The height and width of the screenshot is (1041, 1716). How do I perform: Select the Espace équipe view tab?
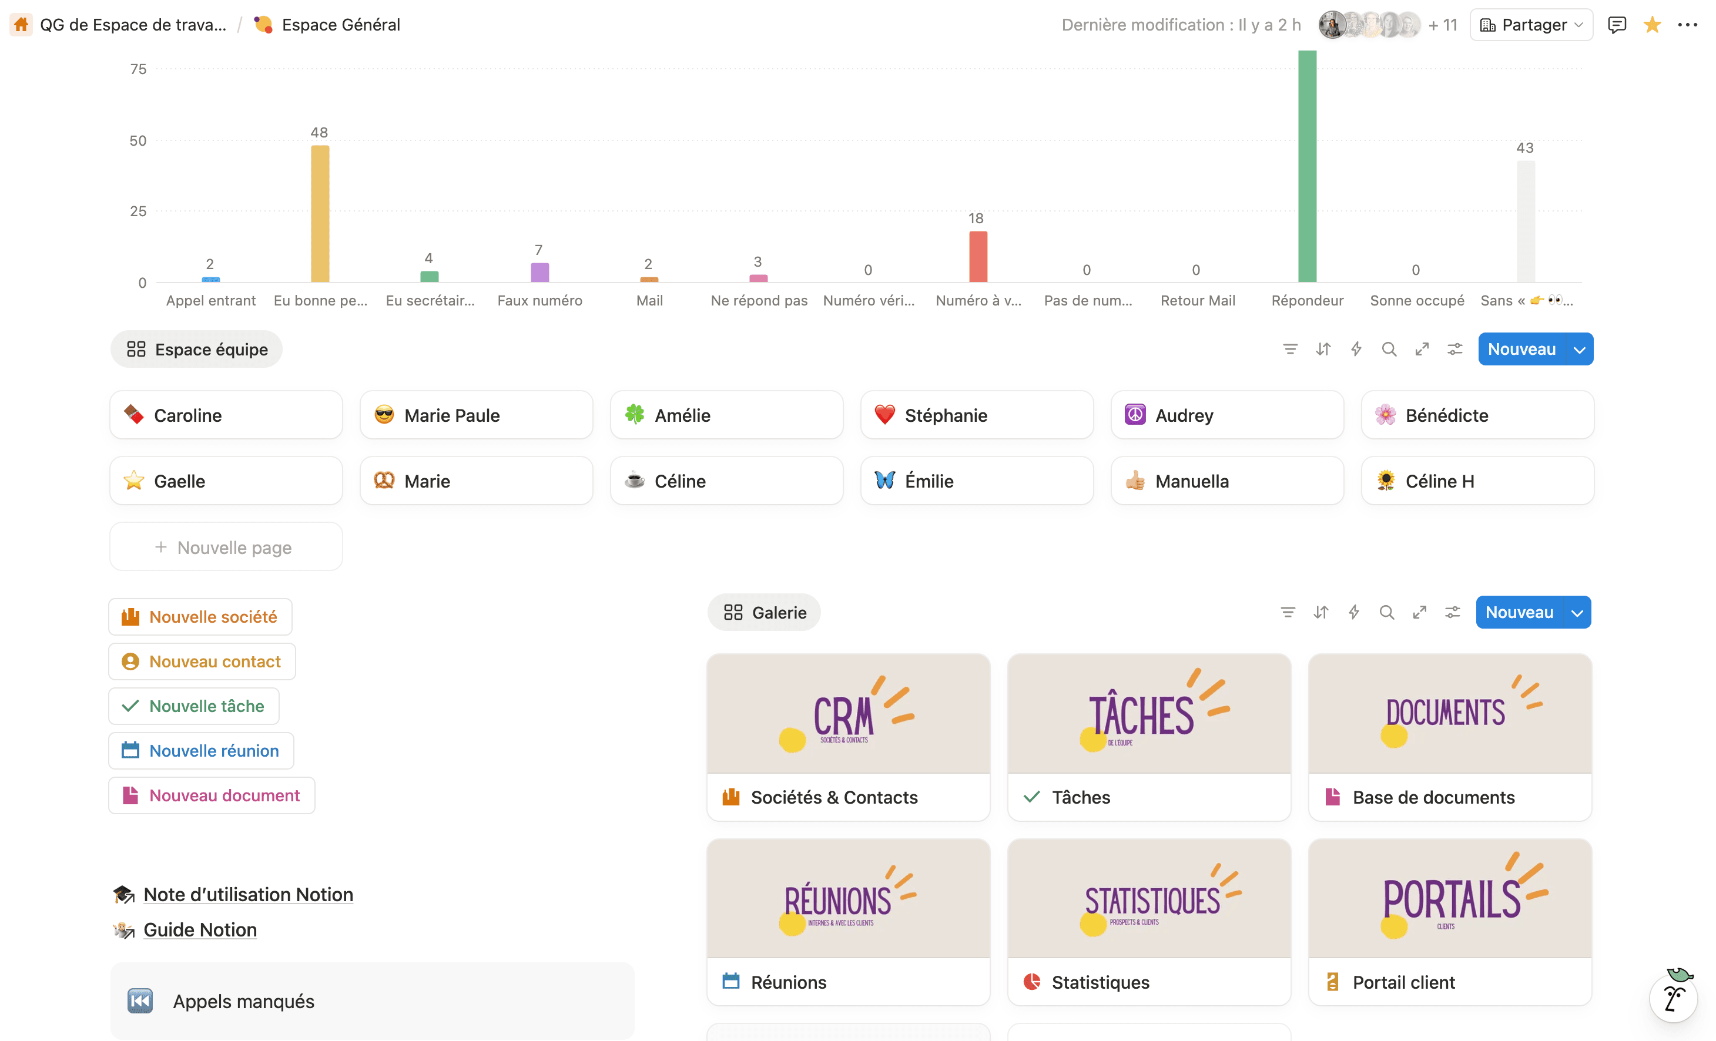(x=196, y=349)
